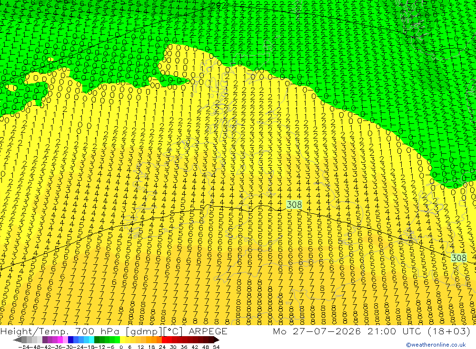
Task: Click the 308 contour label near map center
Action: (294, 204)
